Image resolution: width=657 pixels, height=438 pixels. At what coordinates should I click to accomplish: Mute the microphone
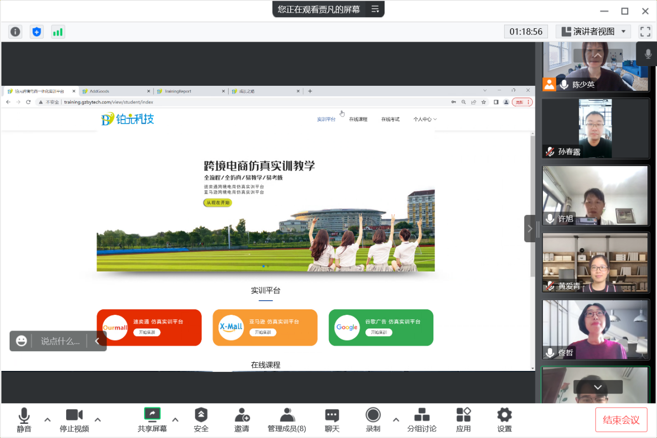[x=24, y=420]
